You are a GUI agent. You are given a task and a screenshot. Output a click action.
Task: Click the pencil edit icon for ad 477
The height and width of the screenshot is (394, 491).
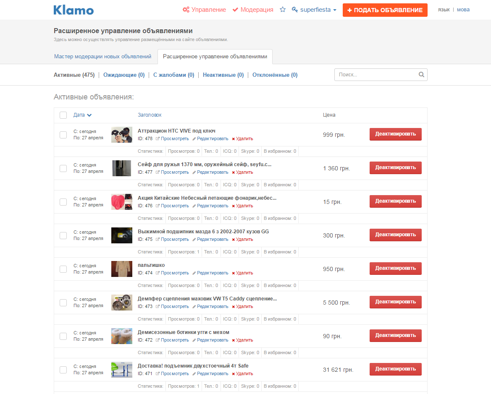(x=194, y=172)
